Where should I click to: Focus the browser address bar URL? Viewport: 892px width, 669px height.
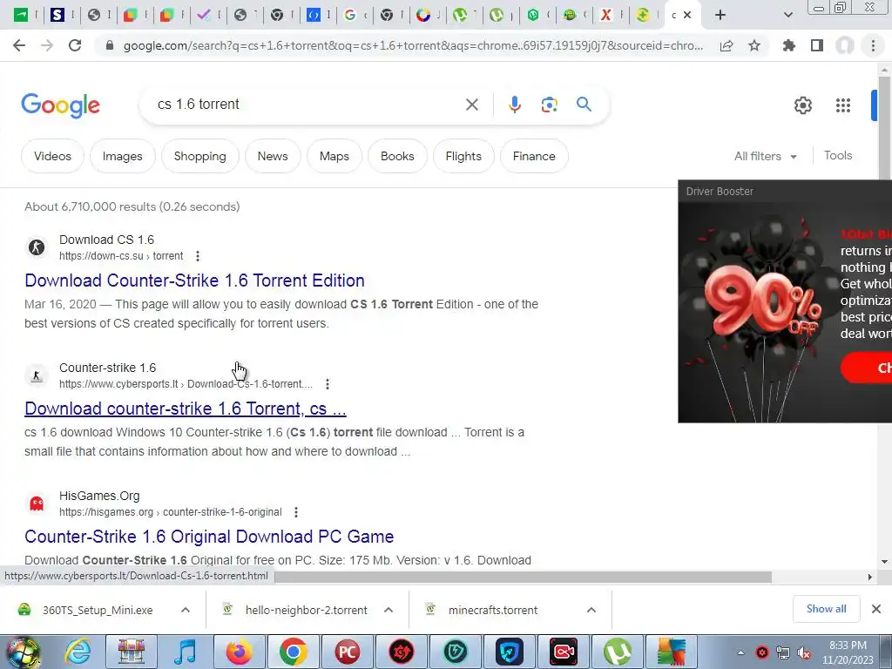(x=413, y=45)
